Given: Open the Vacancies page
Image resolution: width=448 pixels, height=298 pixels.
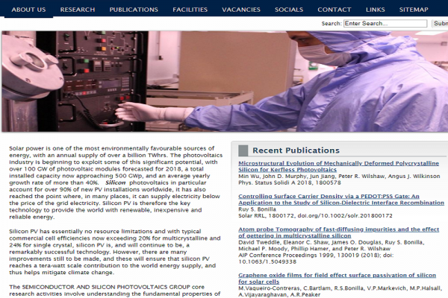Looking at the screenshot, I should (241, 10).
